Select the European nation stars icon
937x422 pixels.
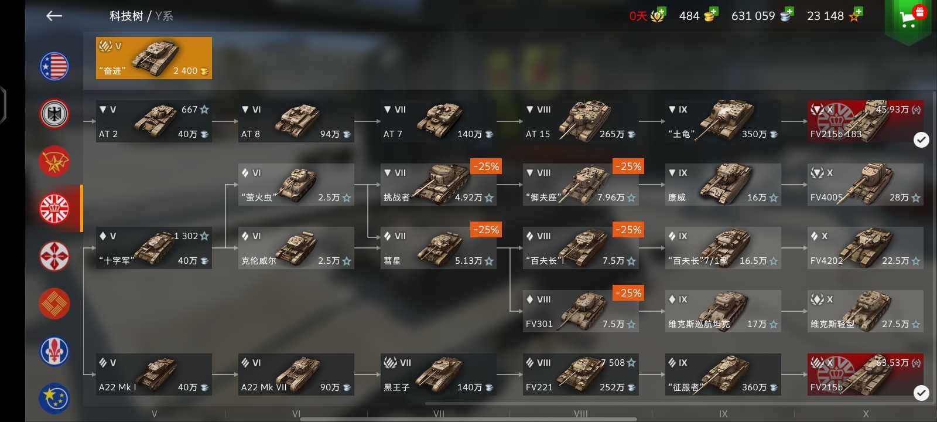[54, 398]
